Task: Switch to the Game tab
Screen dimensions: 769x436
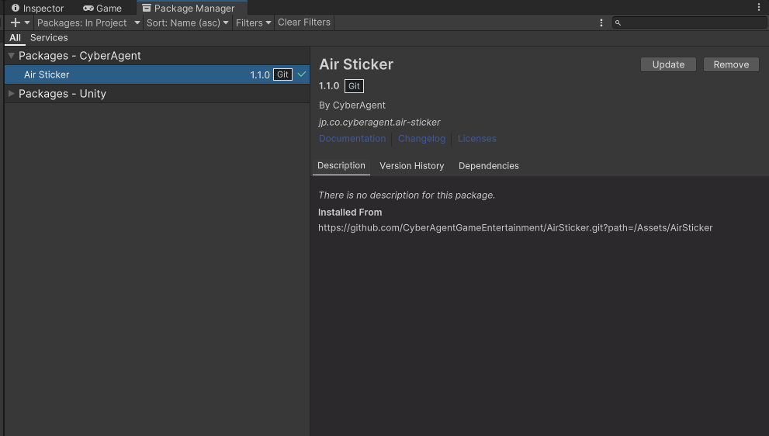Action: coord(102,8)
